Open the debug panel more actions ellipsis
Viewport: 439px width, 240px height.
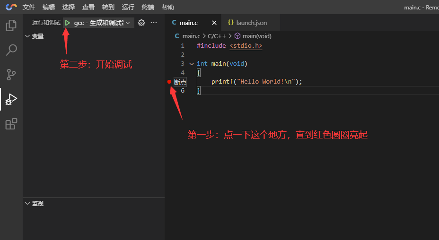coord(154,23)
